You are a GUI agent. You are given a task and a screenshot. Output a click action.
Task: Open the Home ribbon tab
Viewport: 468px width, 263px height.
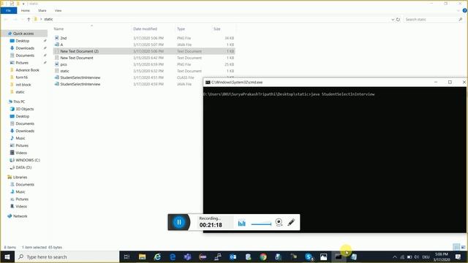(26, 10)
